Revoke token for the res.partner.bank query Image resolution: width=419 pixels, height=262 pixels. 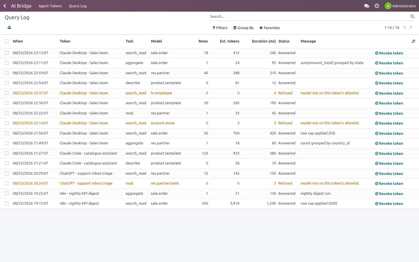389,184
